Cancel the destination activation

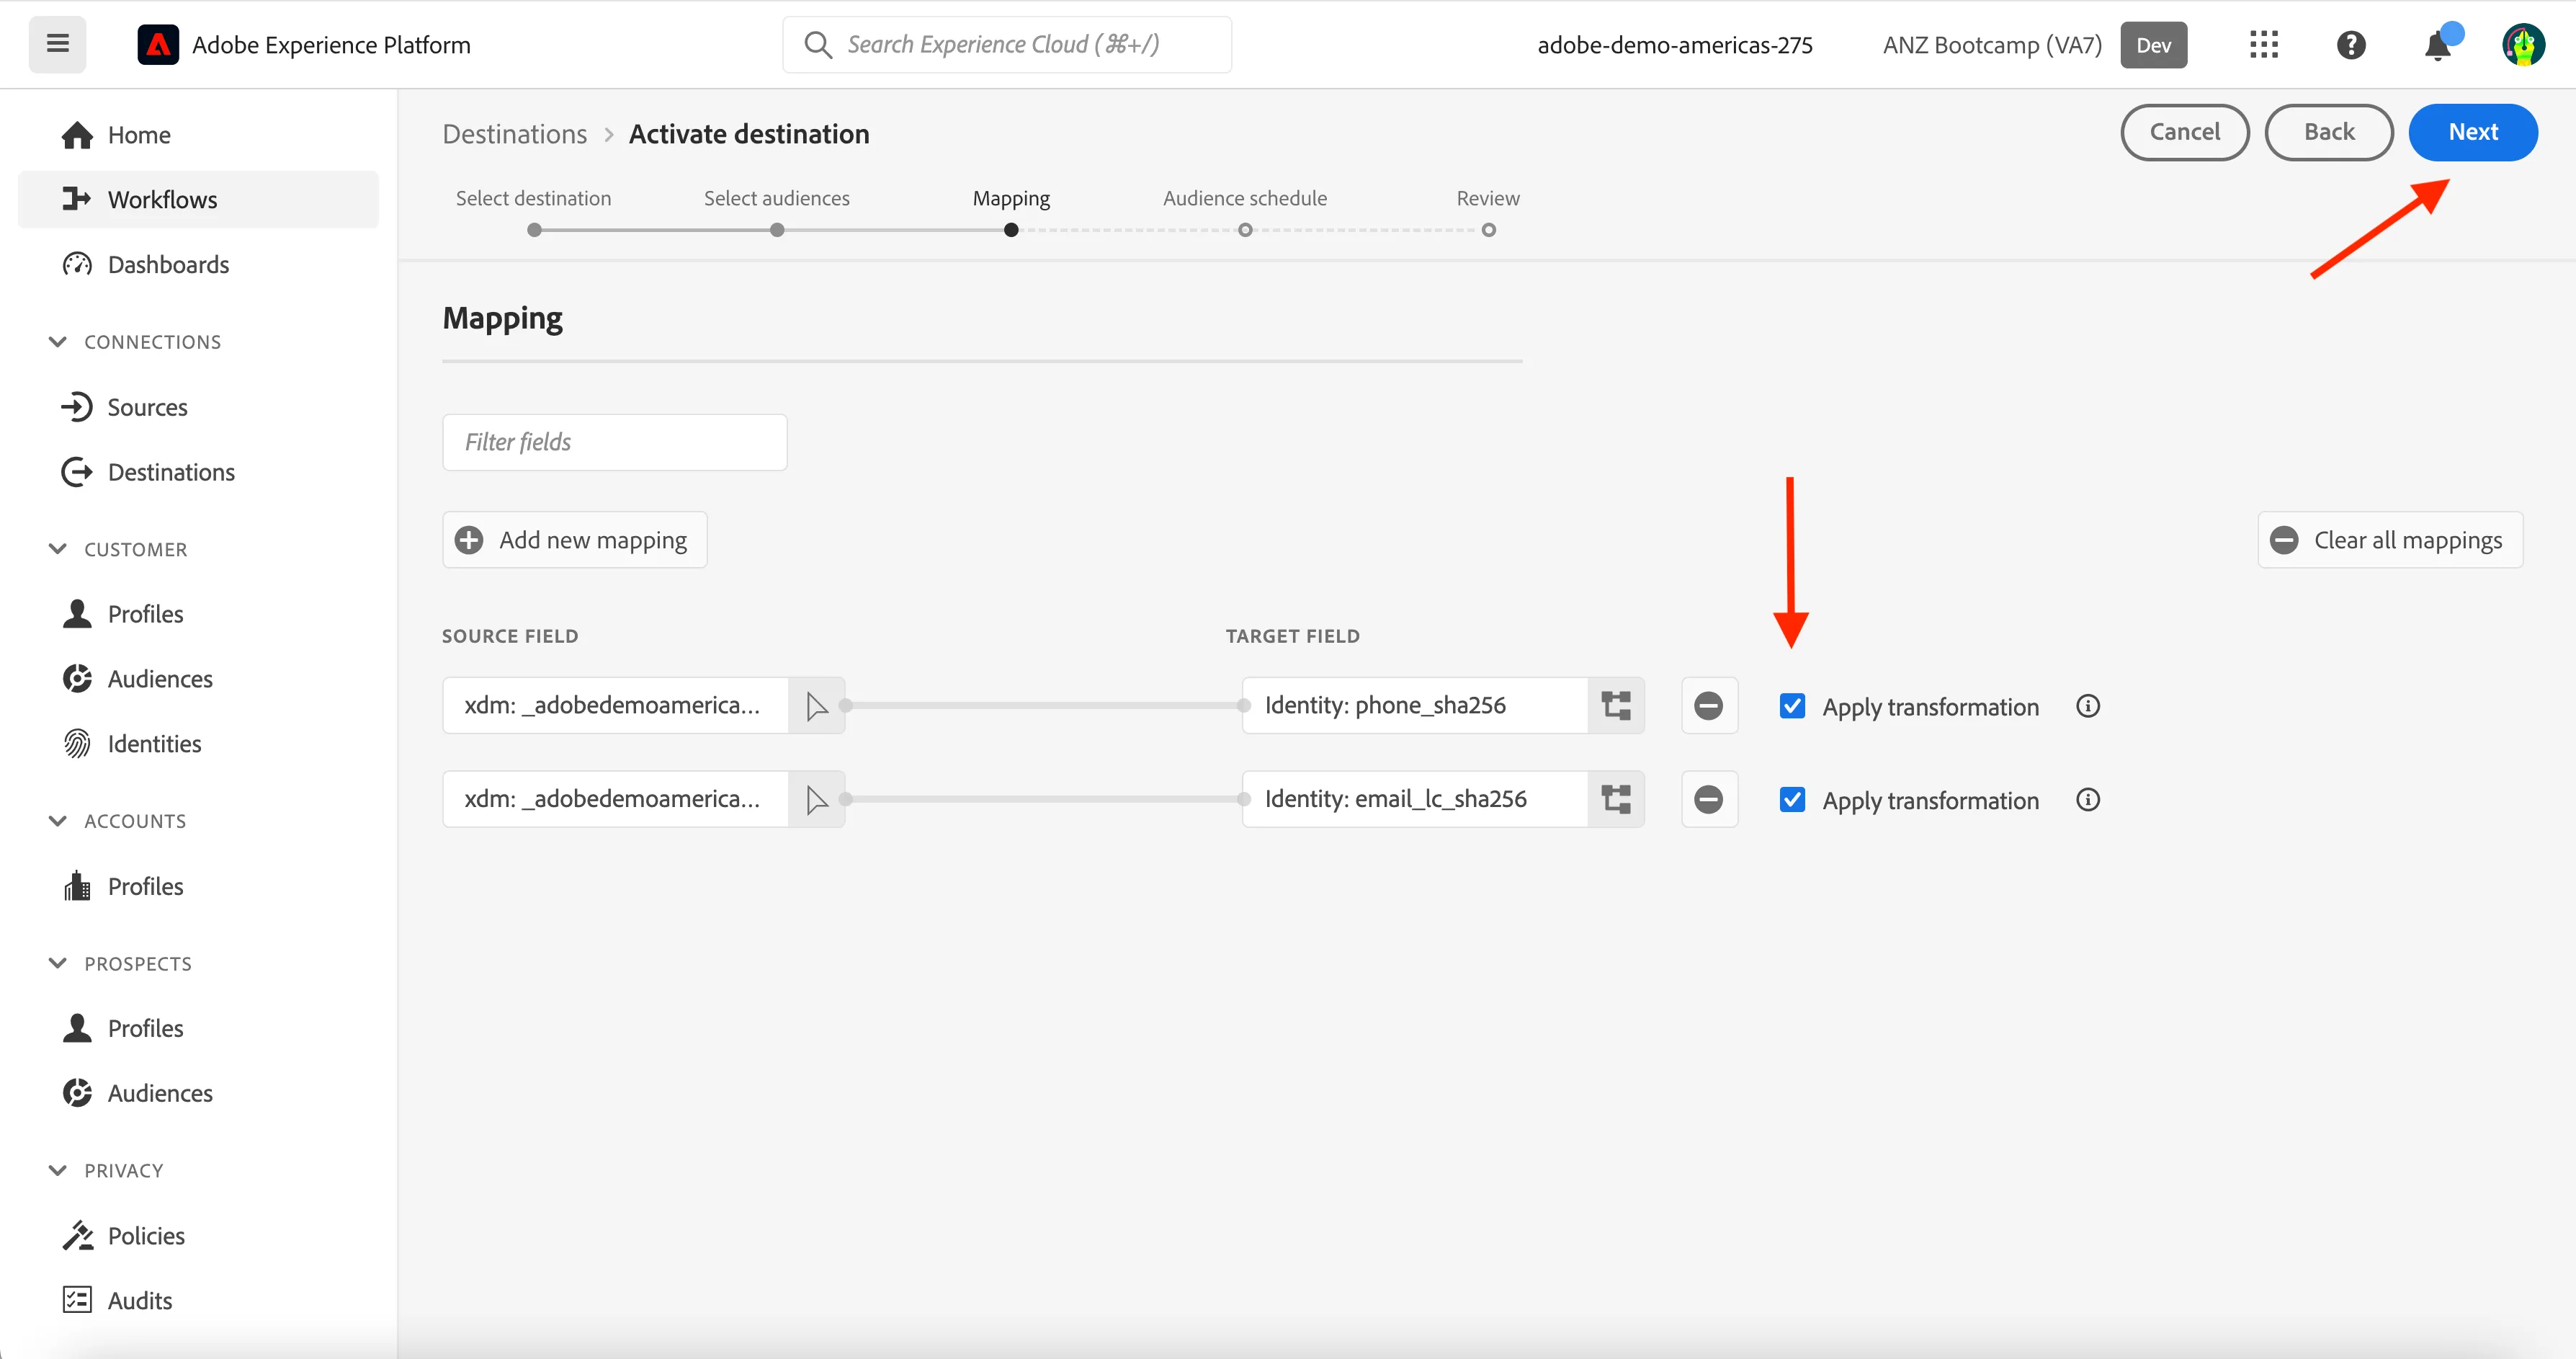click(2184, 132)
